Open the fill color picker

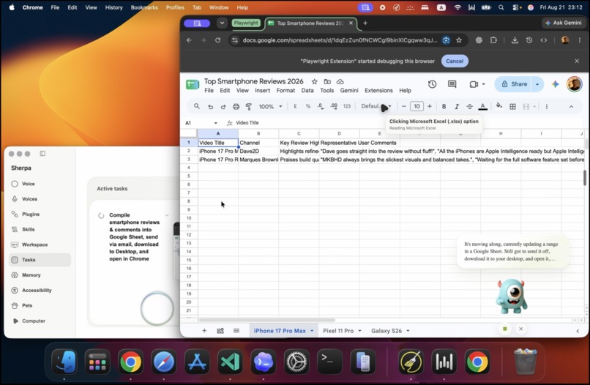[499, 106]
